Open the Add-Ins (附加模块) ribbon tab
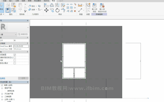 click(x=37, y=1)
